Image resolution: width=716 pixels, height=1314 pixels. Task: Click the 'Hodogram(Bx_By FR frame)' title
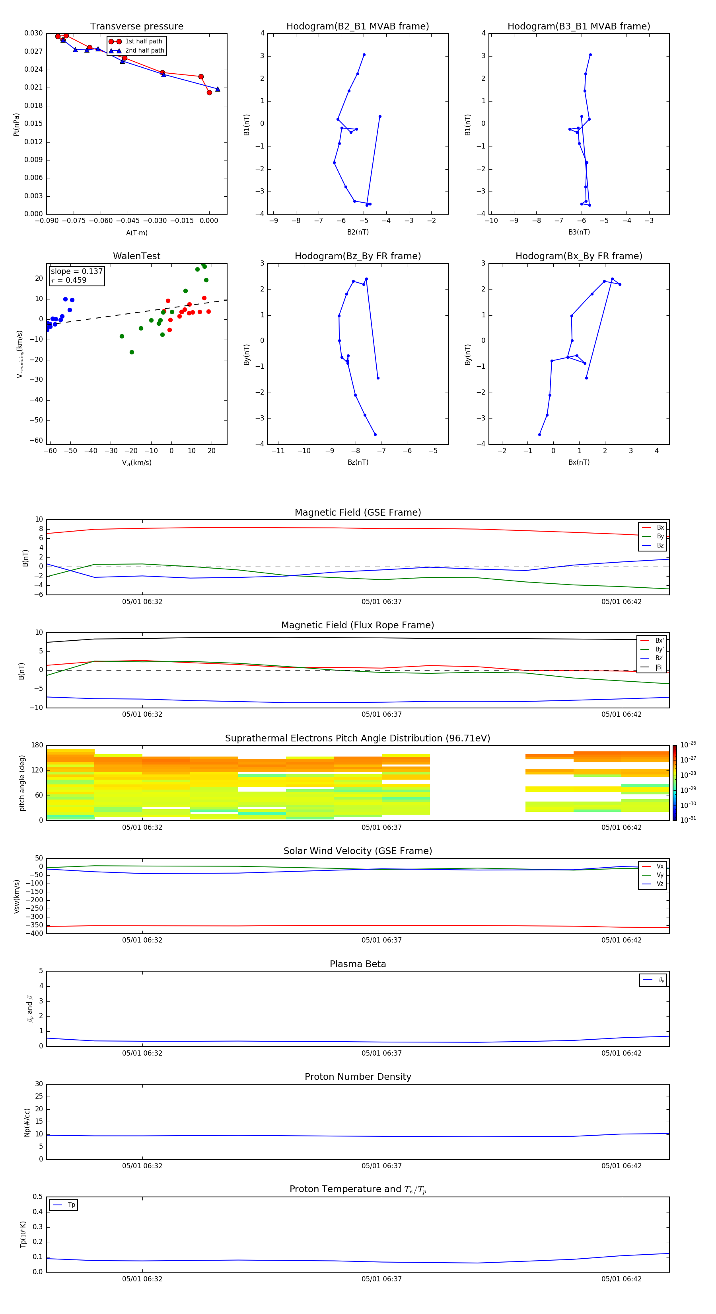[579, 256]
